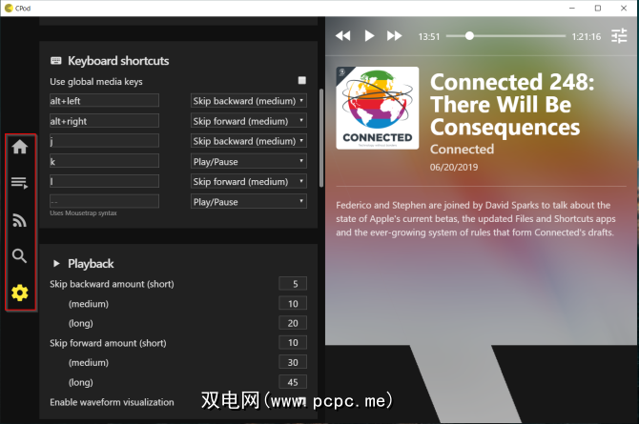This screenshot has height=424, width=639.
Task: Edit the k shortcut key field
Action: click(x=104, y=161)
